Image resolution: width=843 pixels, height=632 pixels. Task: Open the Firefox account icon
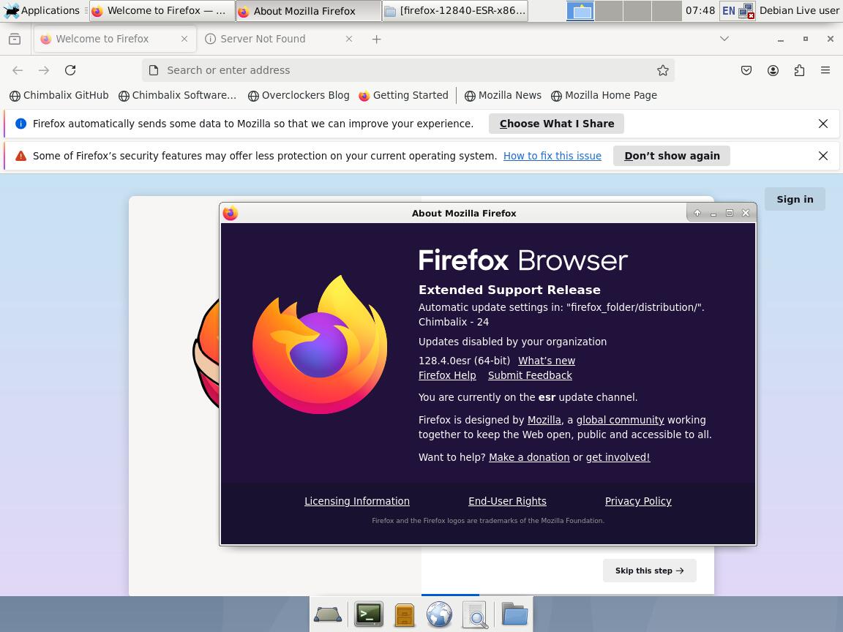[x=773, y=70]
